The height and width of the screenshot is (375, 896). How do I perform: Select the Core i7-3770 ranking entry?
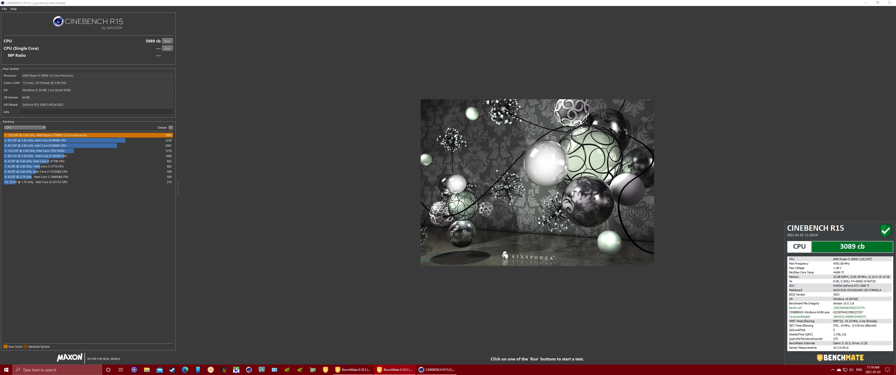pos(88,166)
